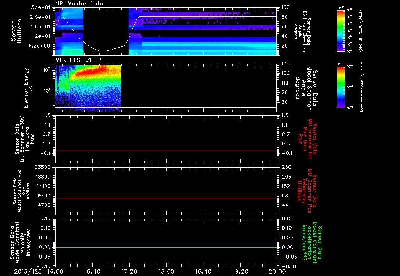Click the 'Sector Unitless' axis label
Image resolution: width=400 pixels, height=276 pixels.
point(16,31)
